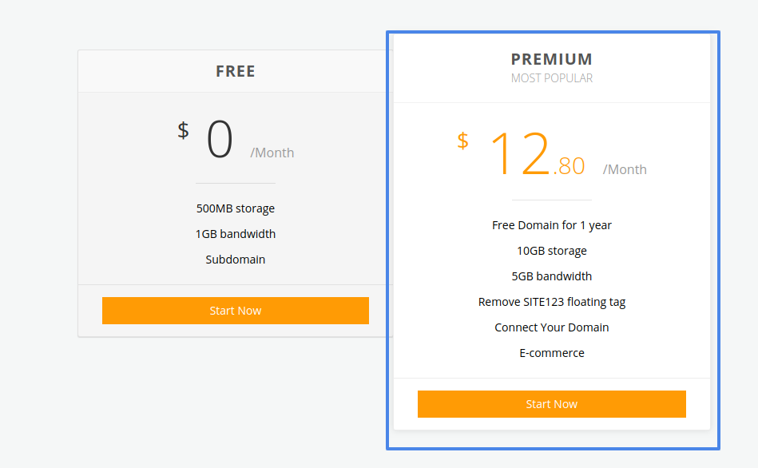
Task: Click the Subdomain feature text
Action: click(x=236, y=260)
